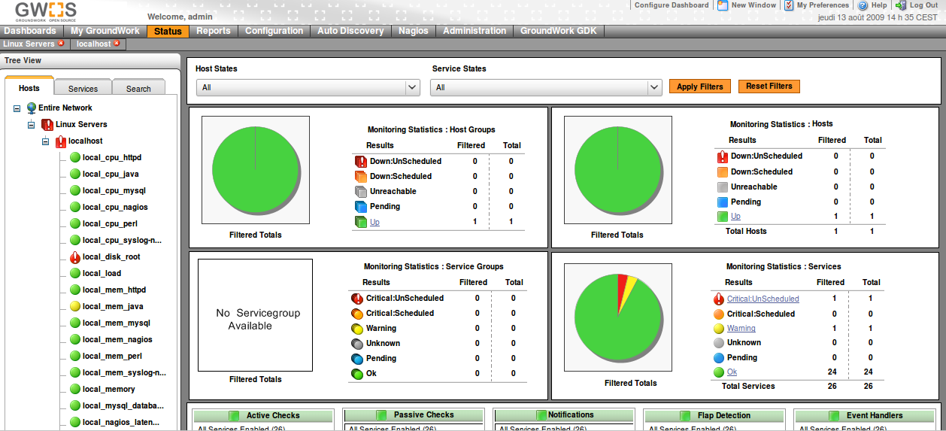The width and height of the screenshot is (946, 431).
Task: Click the New Window icon
Action: [723, 5]
